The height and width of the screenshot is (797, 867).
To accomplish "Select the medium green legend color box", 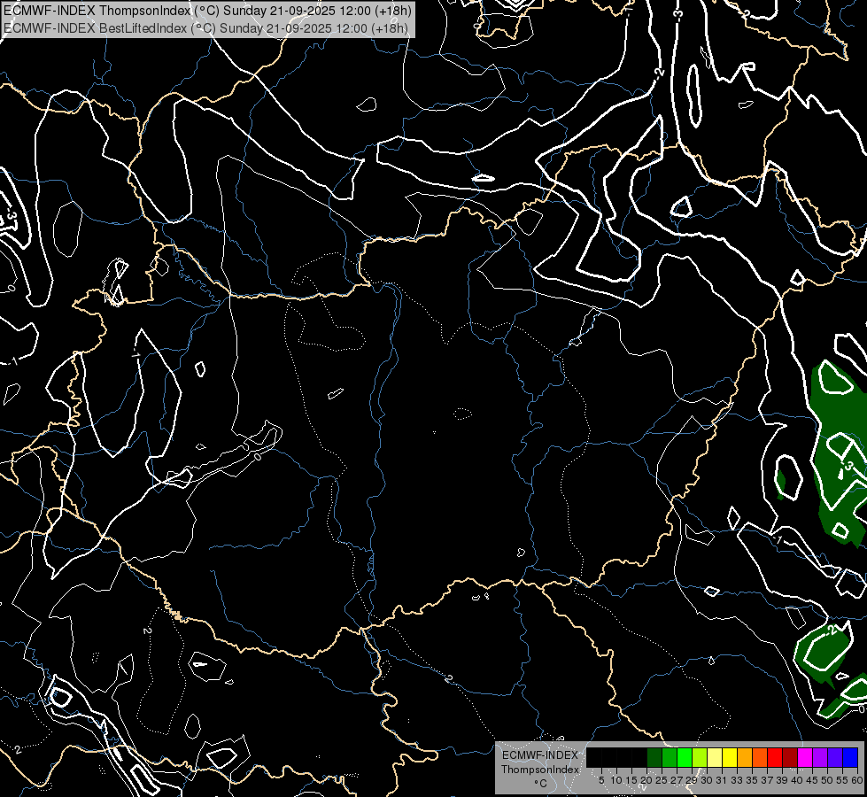I will coord(670,757).
